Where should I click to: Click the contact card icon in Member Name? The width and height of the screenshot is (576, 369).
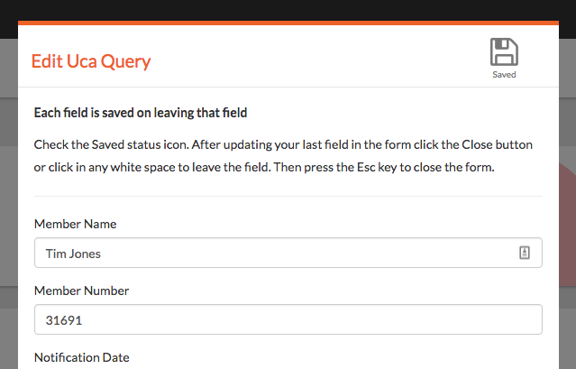point(525,254)
